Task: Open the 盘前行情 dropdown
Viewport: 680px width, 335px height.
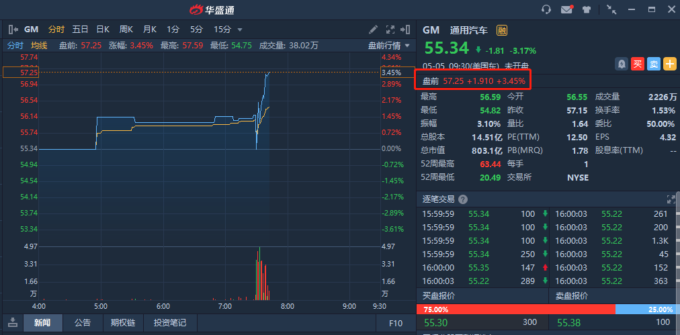Action: (x=388, y=46)
